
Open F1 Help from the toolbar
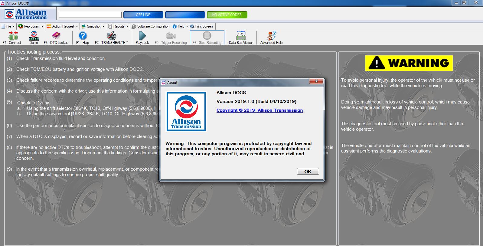[83, 38]
